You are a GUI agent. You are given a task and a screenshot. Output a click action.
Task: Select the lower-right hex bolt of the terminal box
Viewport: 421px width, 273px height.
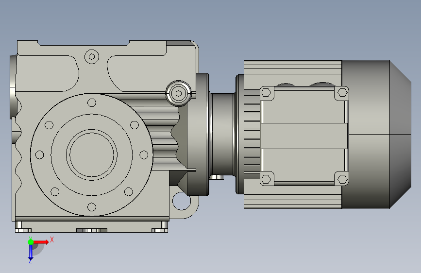coord(342,179)
